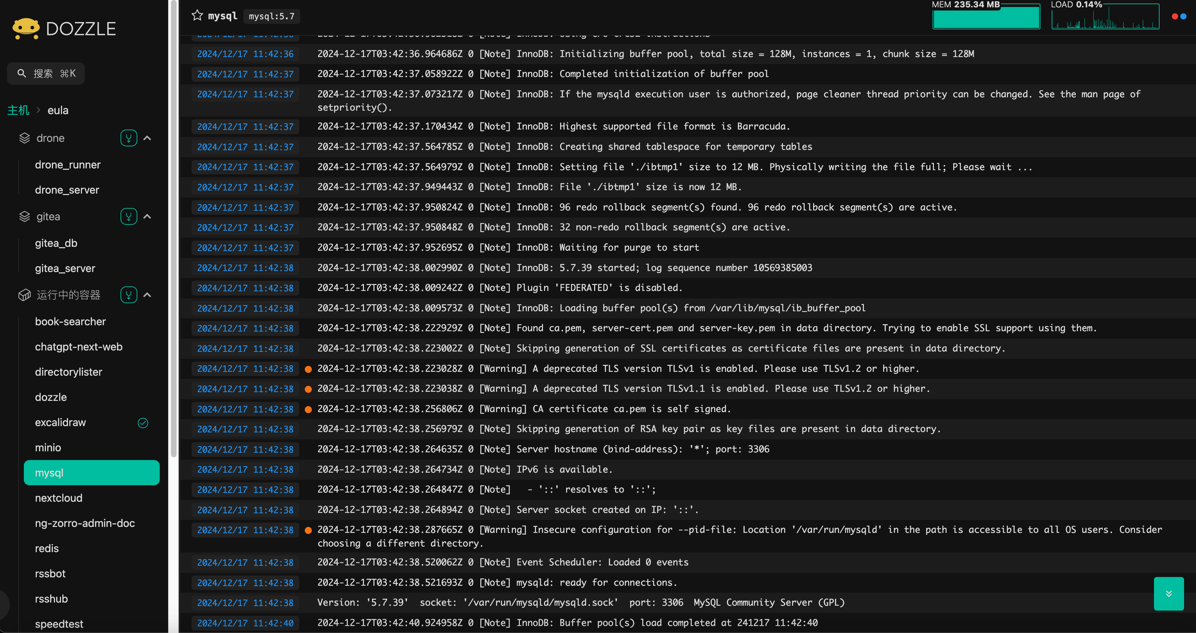
Task: Click timestamp of buffer pool initializing line
Action: [245, 54]
